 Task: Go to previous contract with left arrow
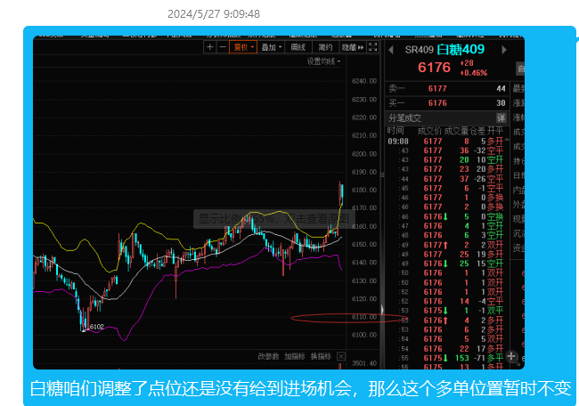pos(391,50)
